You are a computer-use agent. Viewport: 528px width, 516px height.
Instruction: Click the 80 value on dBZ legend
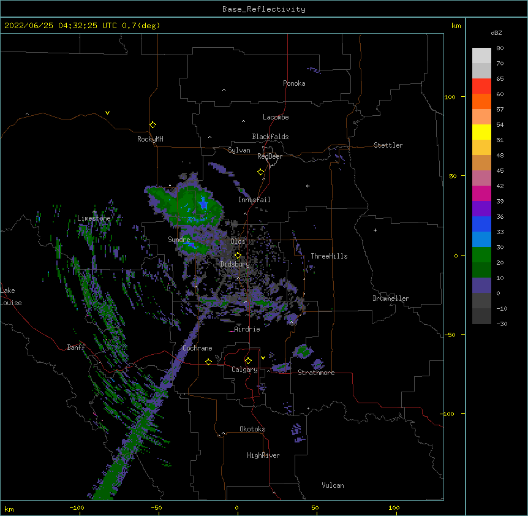click(500, 48)
